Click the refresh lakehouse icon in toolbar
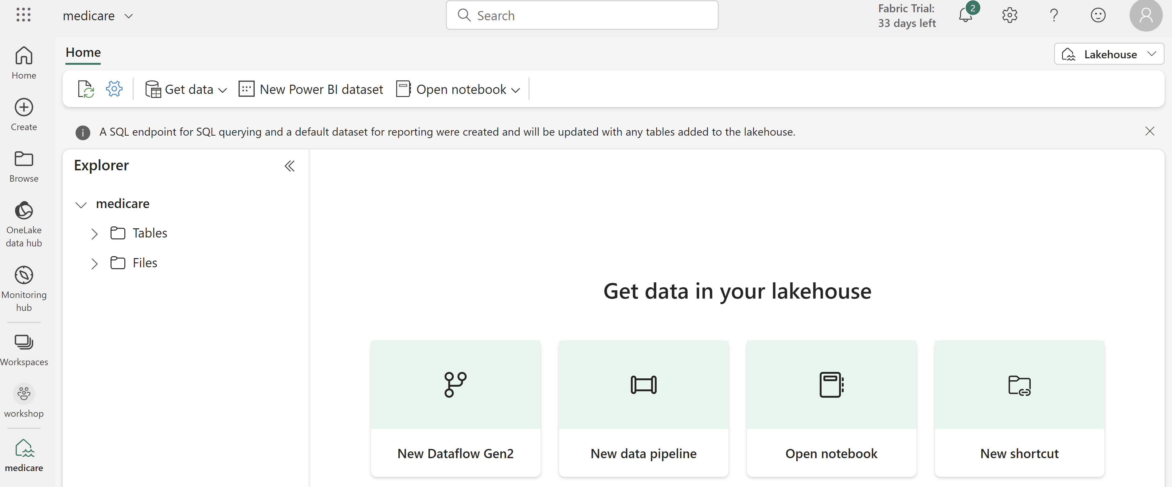 [x=85, y=89]
